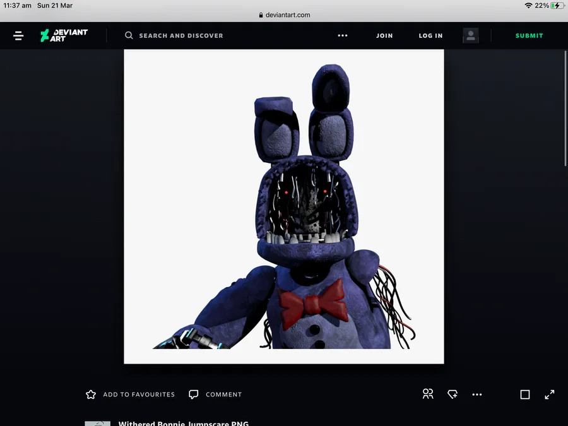
Task: Open the user profile avatar icon
Action: (471, 35)
